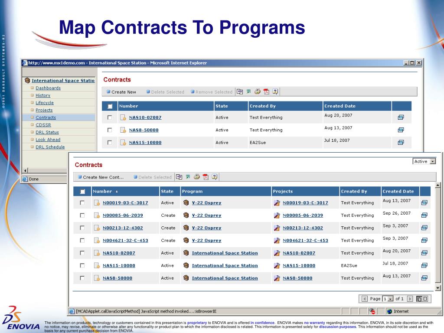Check the NAS15-10000 row in upper table
444x333 pixels.
(x=110, y=142)
